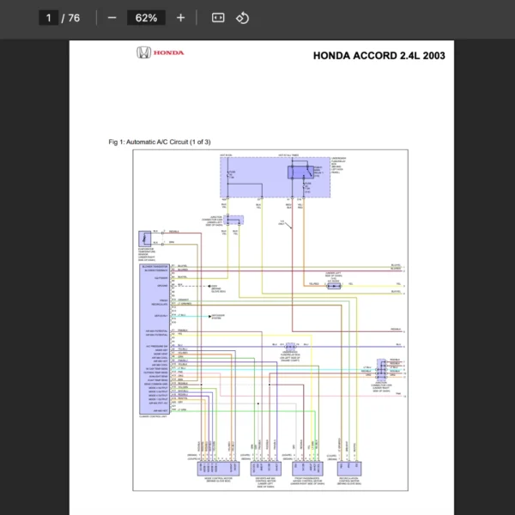Click the fit to page icon

218,18
